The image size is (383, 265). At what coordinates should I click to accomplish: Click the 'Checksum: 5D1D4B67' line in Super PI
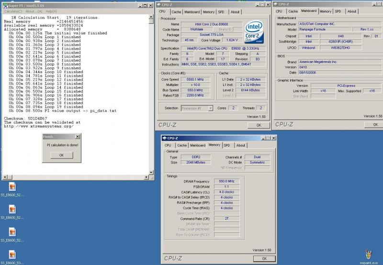tap(26, 118)
